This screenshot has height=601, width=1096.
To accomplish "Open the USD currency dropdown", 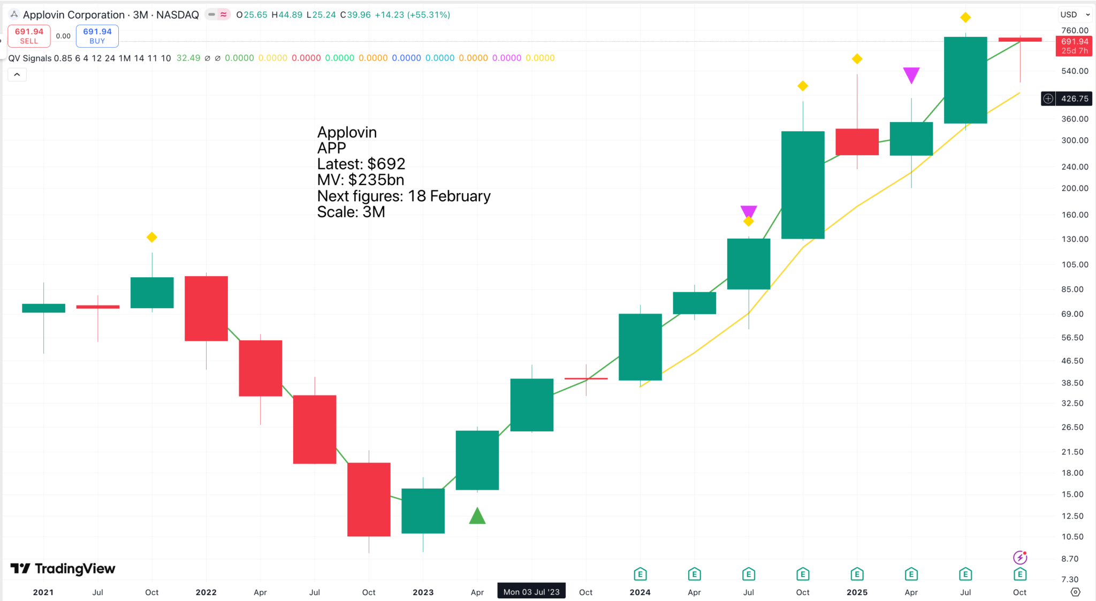I will (1075, 14).
